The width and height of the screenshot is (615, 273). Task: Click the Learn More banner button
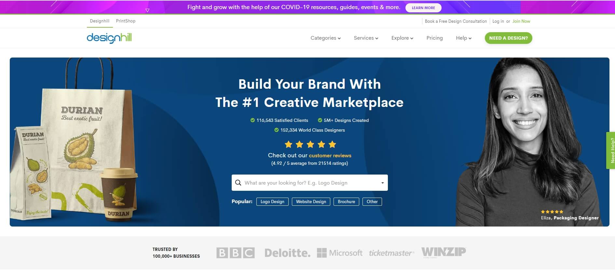pos(423,8)
